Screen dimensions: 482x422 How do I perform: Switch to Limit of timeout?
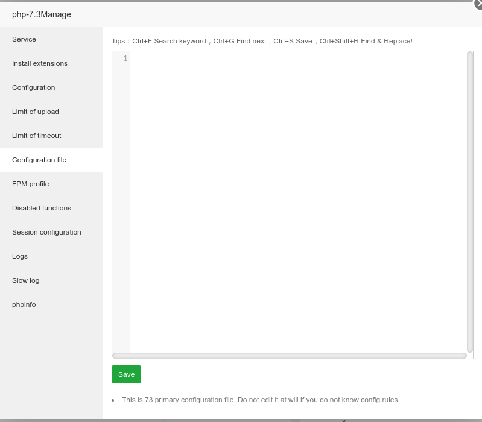(x=37, y=136)
